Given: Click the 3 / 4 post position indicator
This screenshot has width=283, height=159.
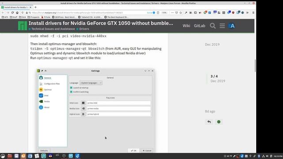Looking at the screenshot, I should coord(214,76).
